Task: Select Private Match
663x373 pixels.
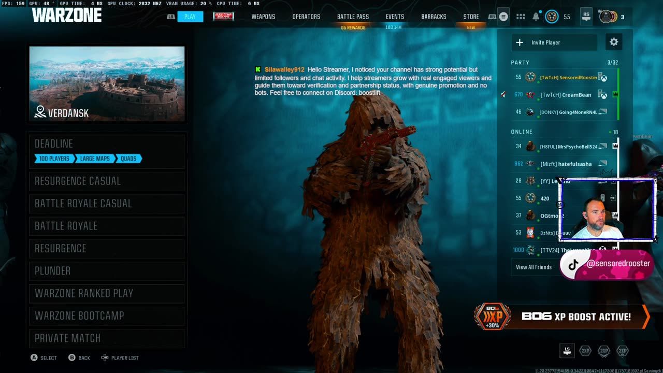Action: pos(107,338)
